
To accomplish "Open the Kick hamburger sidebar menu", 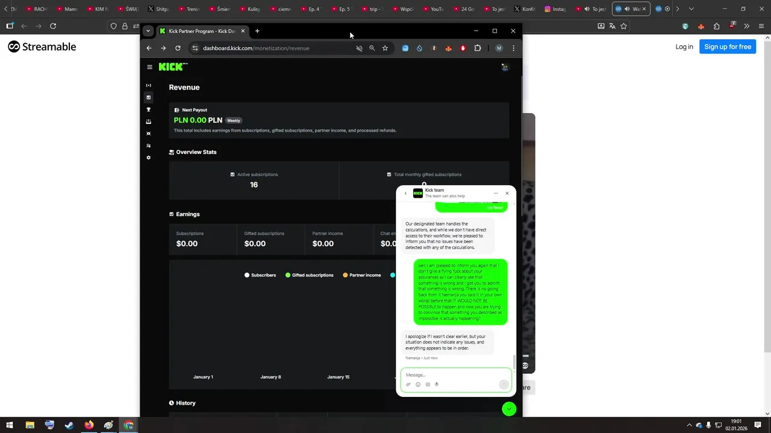I will pyautogui.click(x=149, y=67).
